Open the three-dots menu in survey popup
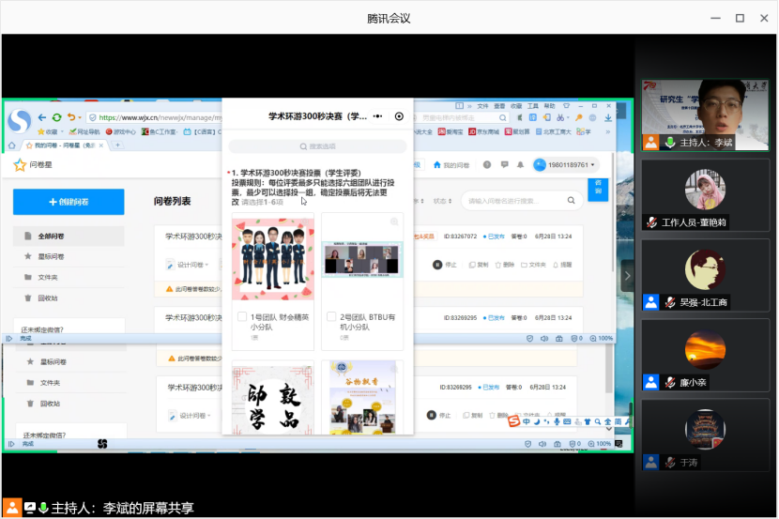 click(377, 116)
